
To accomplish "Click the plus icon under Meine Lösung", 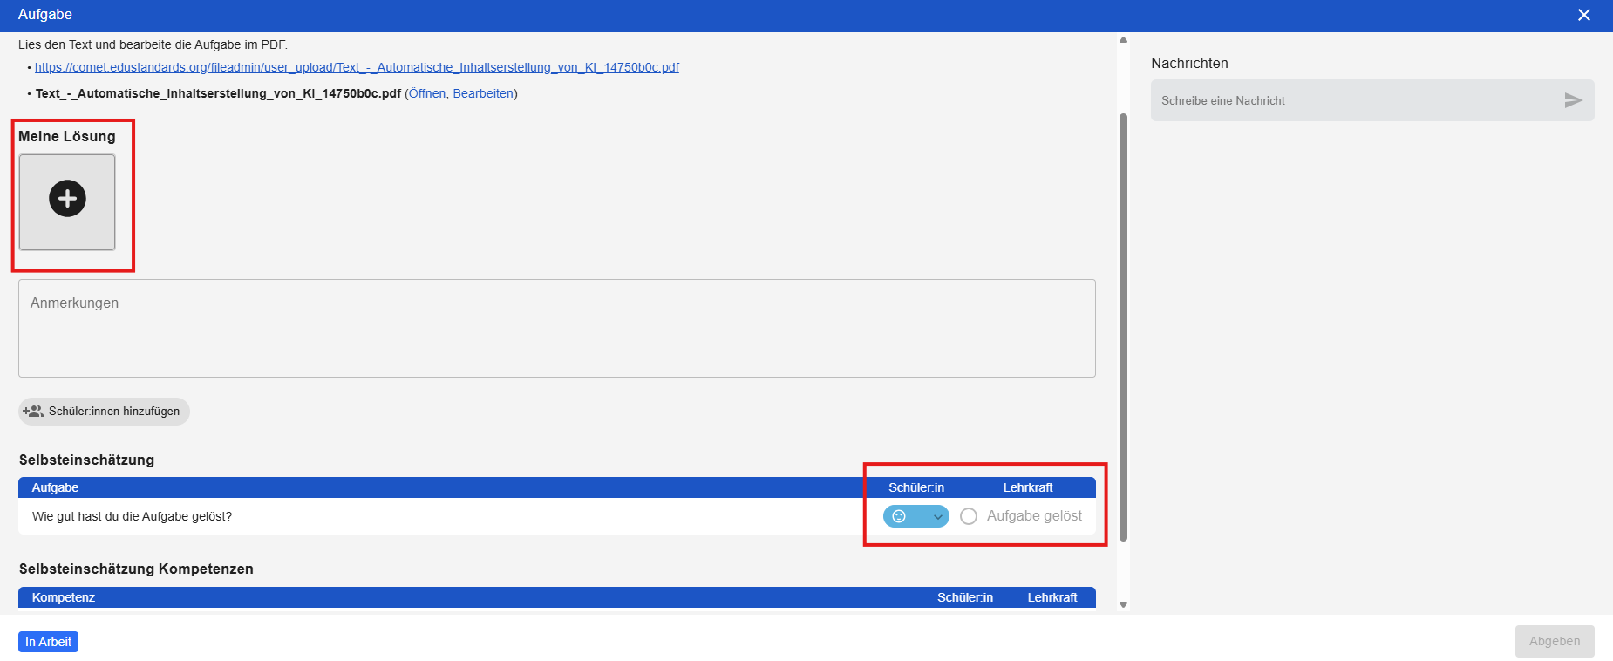I will click(67, 200).
